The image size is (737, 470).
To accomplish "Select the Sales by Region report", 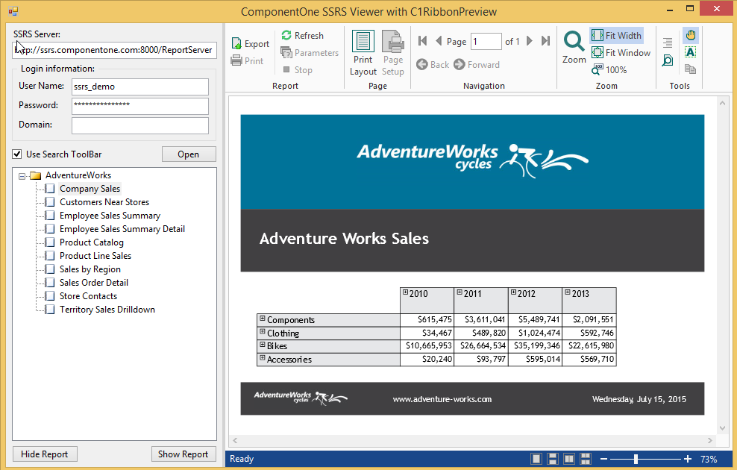I will 90,269.
